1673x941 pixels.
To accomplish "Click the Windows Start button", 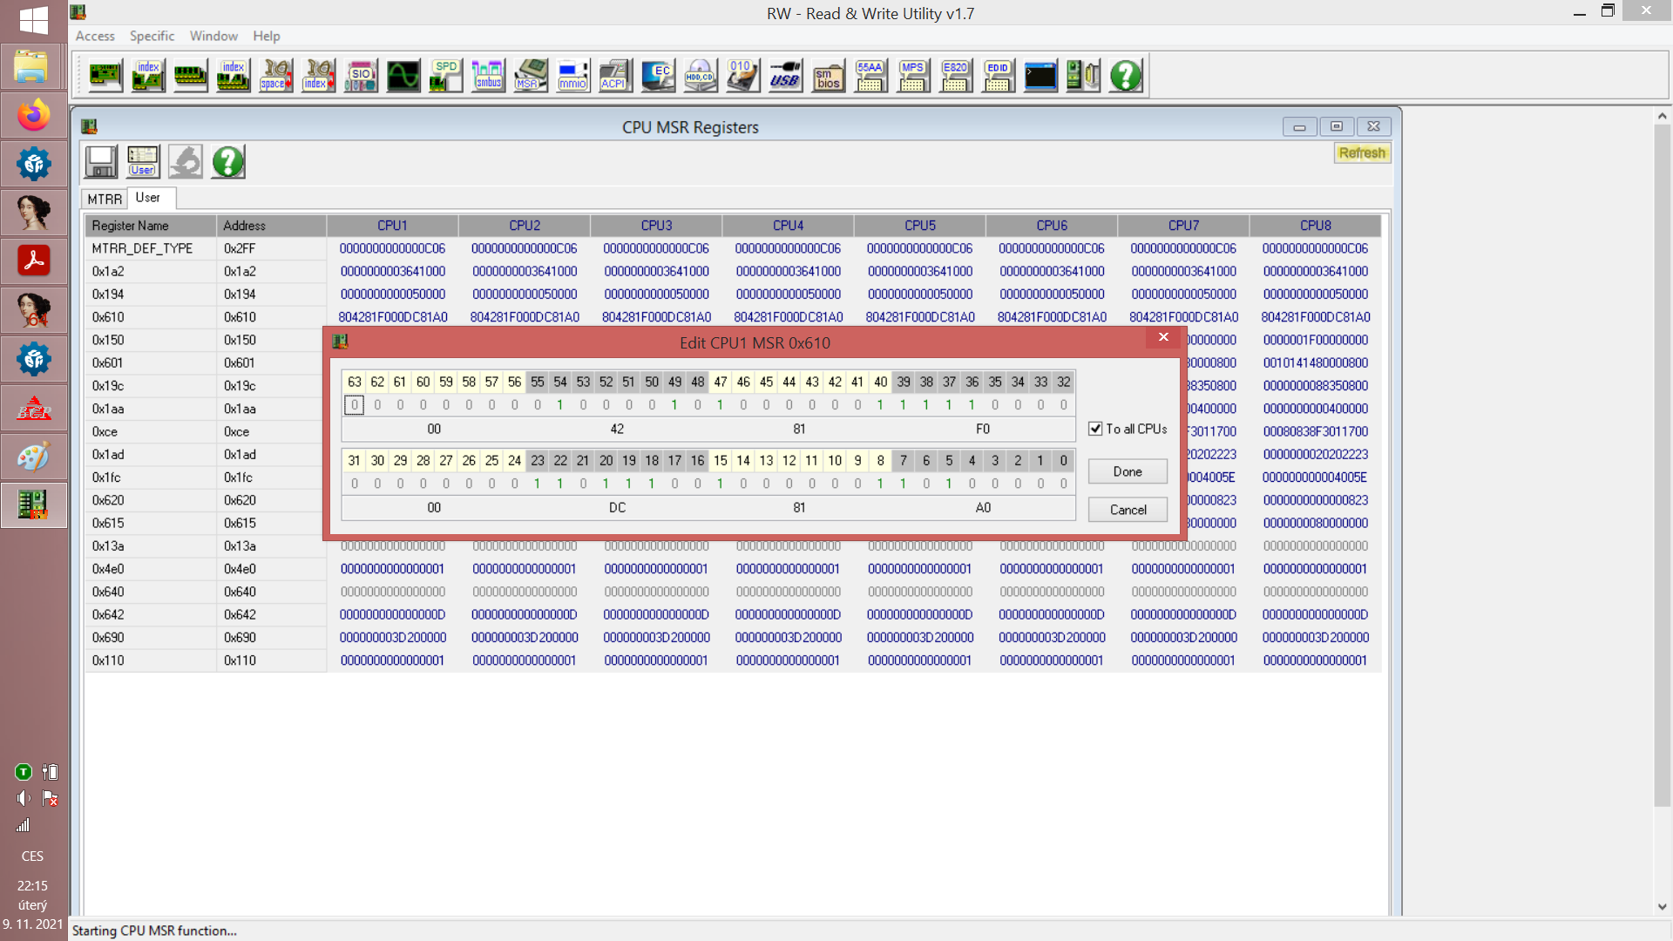I will 34,19.
